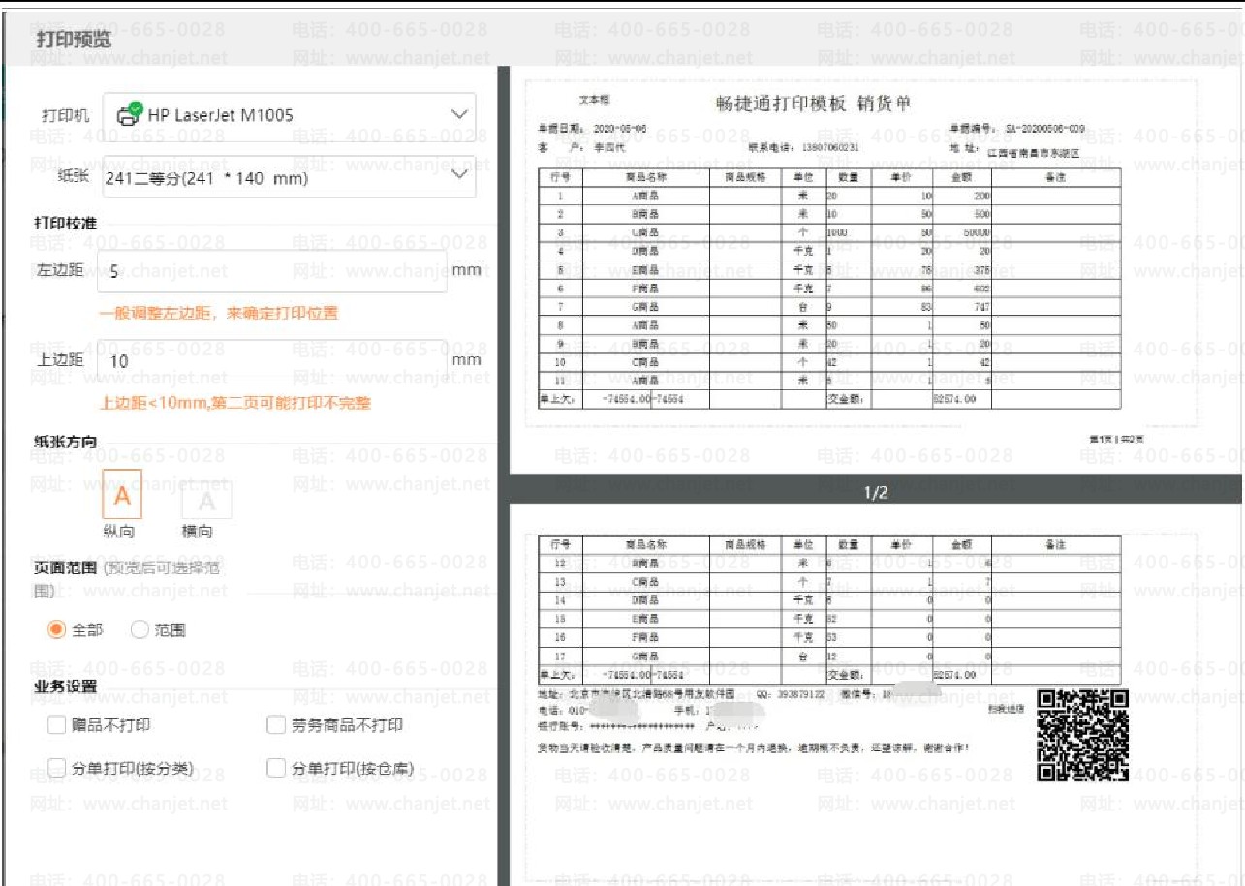Click the preview title 畅捷通打印模板 销货单
Viewport: 1245px width, 886px height.
point(814,104)
